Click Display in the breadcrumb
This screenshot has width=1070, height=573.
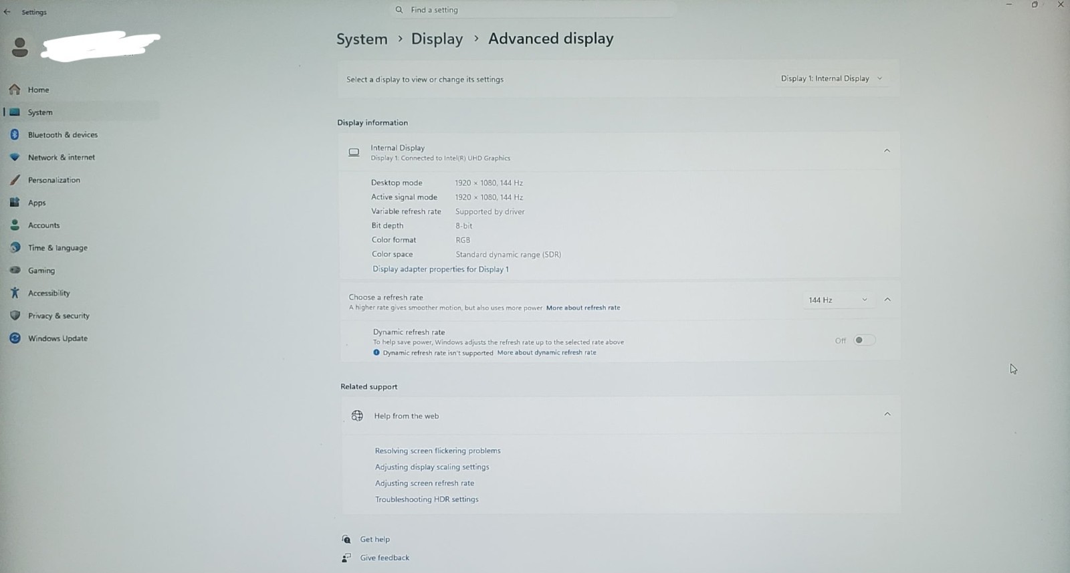coord(437,39)
